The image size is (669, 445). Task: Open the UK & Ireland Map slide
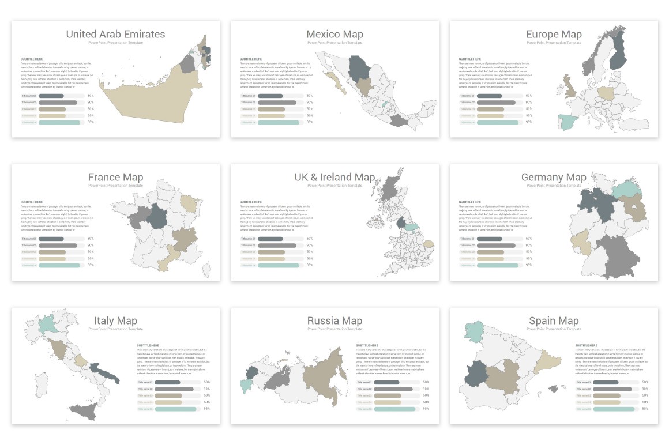point(335,222)
